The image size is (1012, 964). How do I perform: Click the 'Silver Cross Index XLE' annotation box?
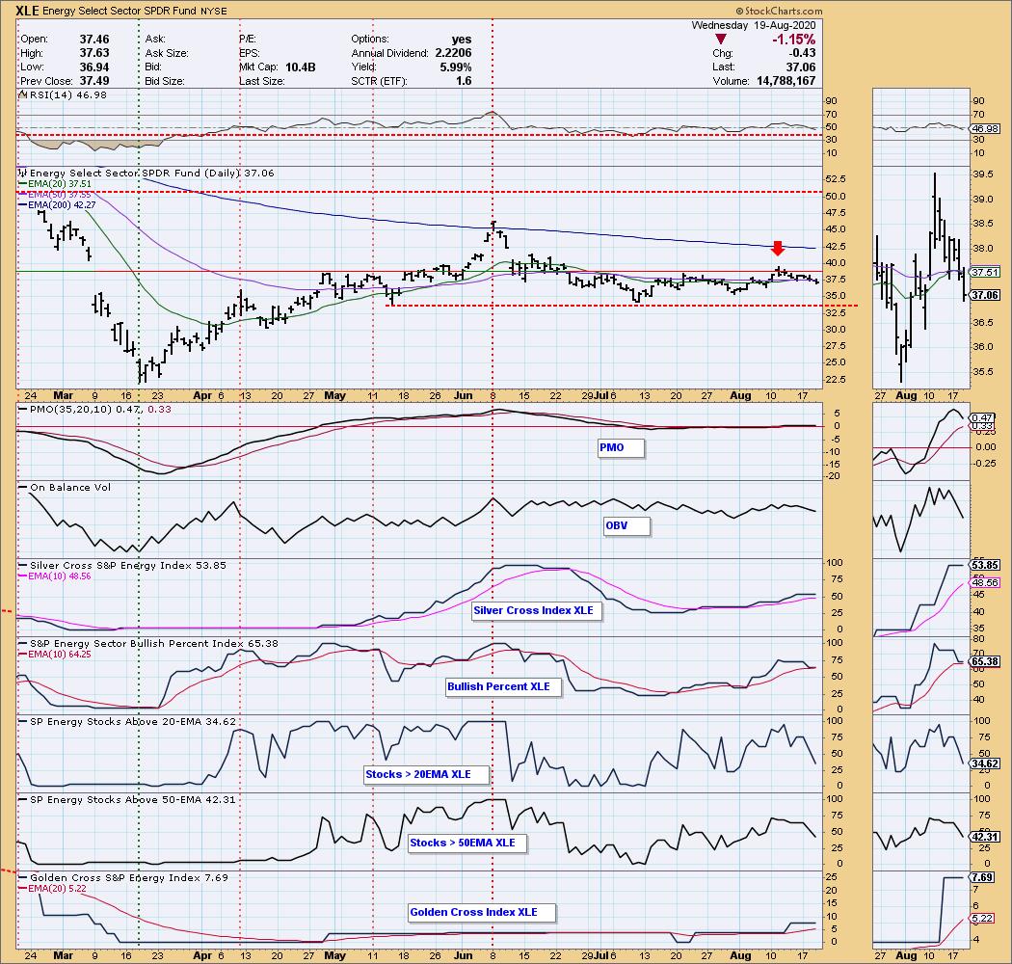(536, 611)
